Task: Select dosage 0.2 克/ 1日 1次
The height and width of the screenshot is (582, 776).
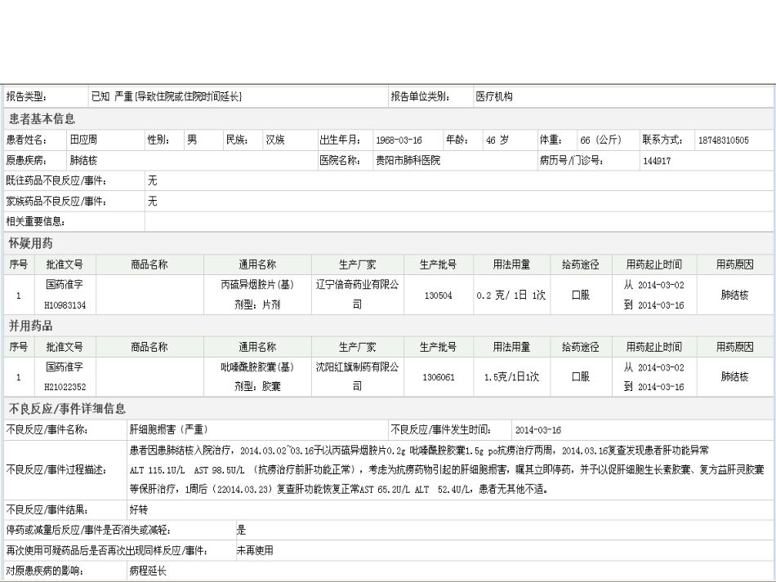Action: click(x=511, y=295)
